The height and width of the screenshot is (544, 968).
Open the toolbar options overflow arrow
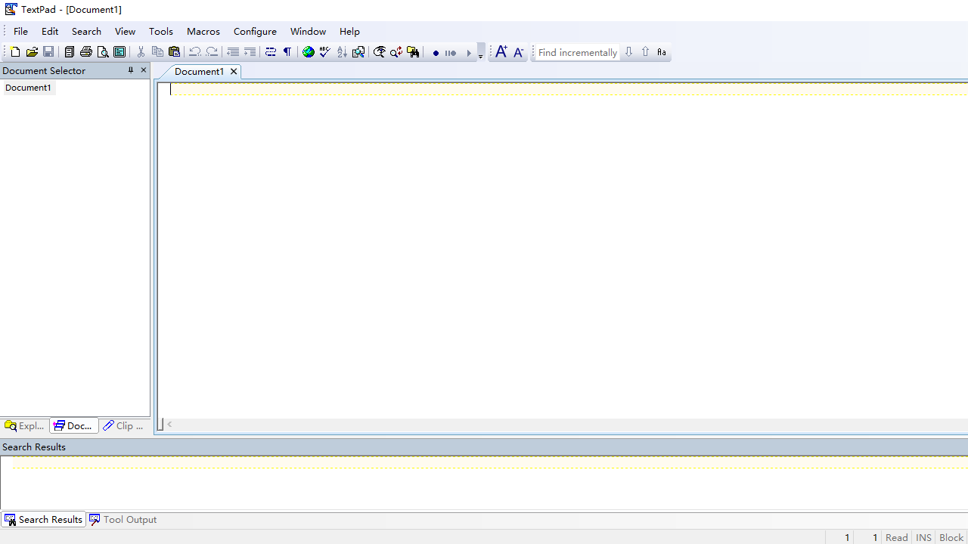pos(481,53)
